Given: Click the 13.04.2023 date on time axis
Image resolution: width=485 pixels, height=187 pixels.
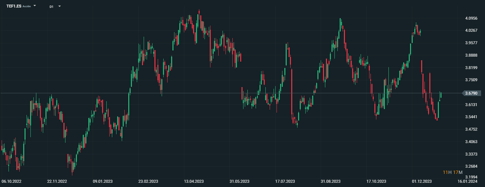Looking at the screenshot, I should coord(194,181).
